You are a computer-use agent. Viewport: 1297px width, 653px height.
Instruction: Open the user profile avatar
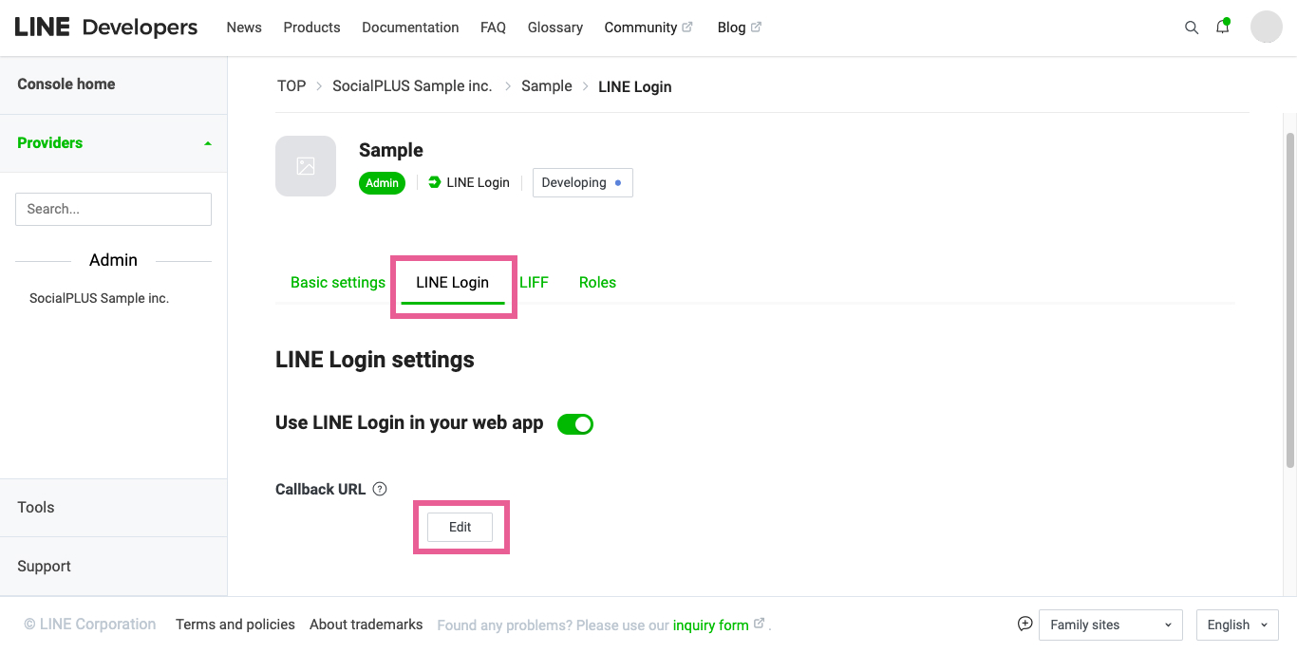tap(1267, 28)
